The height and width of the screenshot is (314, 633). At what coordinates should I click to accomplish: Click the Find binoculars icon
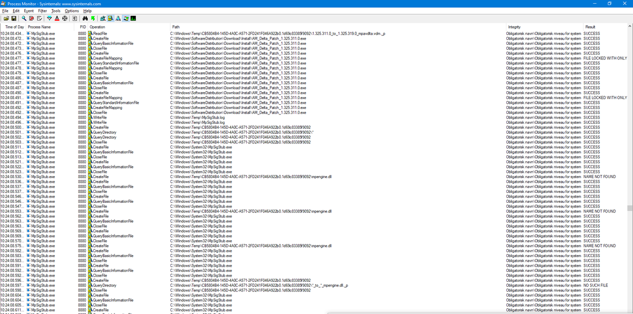point(85,18)
